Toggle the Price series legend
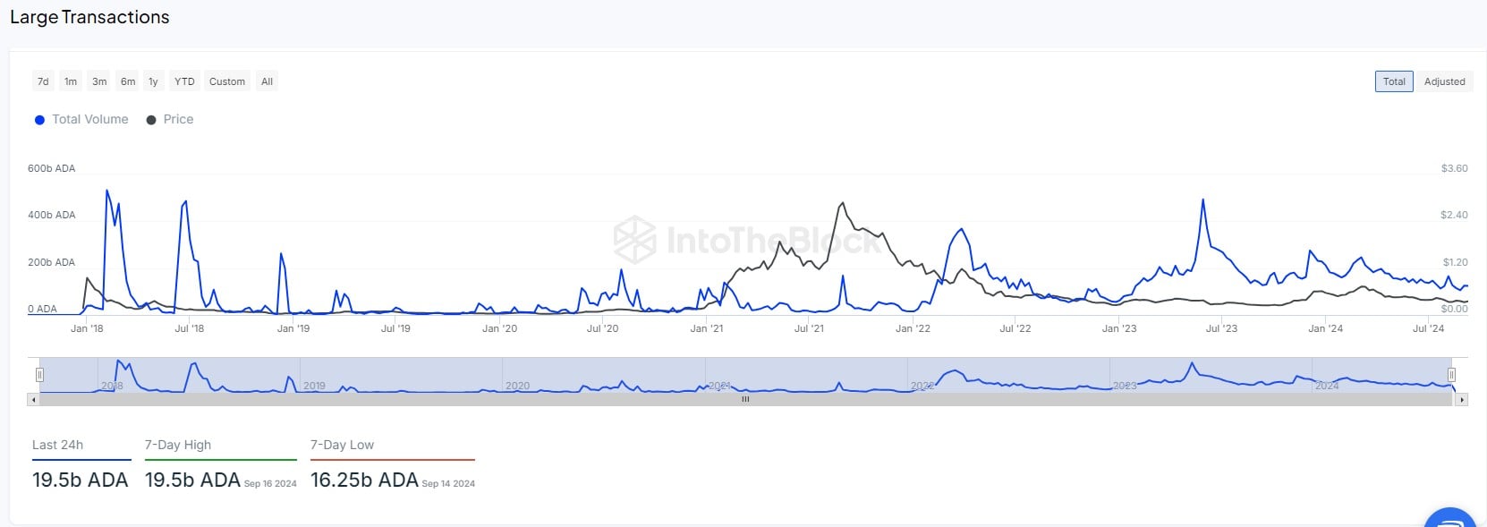The height and width of the screenshot is (527, 1487). pos(178,120)
